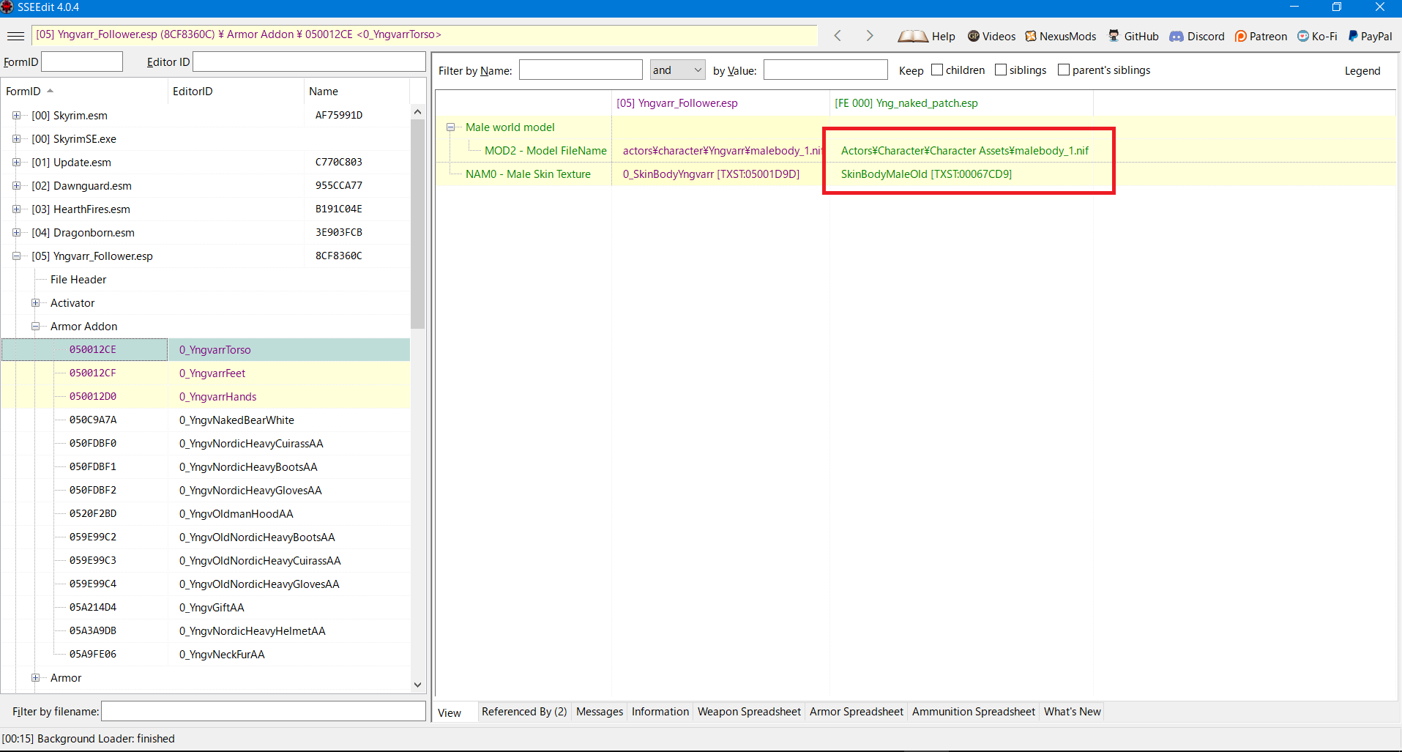Select the 0_YngvarrFeet record
1402x752 pixels.
tap(212, 373)
